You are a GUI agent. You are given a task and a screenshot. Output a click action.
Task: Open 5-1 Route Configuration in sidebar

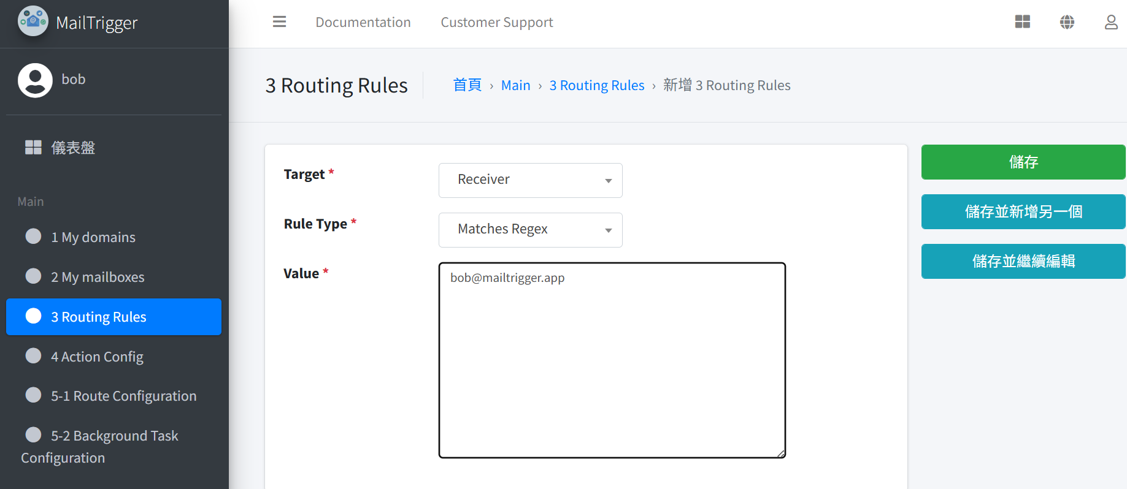[x=113, y=396]
